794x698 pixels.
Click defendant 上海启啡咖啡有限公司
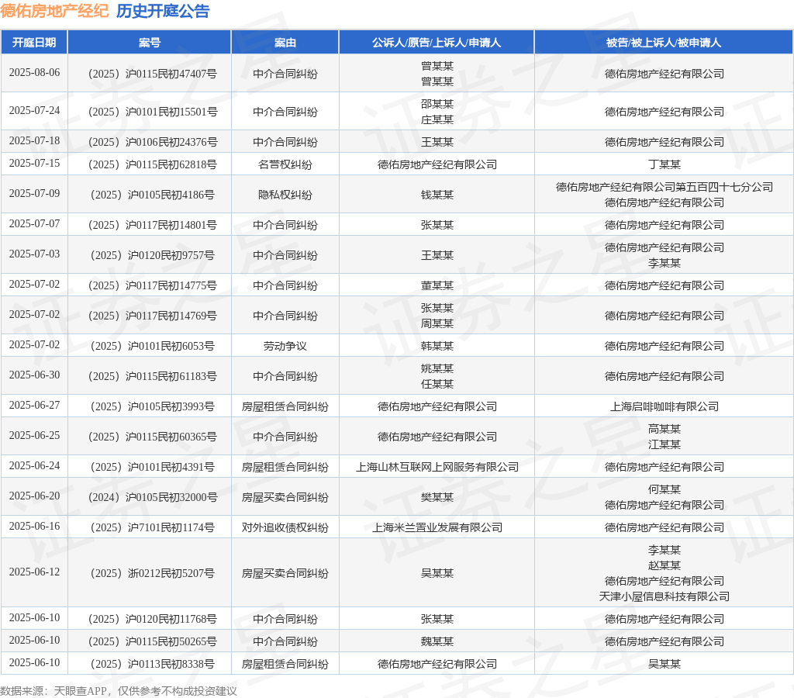pyautogui.click(x=665, y=406)
